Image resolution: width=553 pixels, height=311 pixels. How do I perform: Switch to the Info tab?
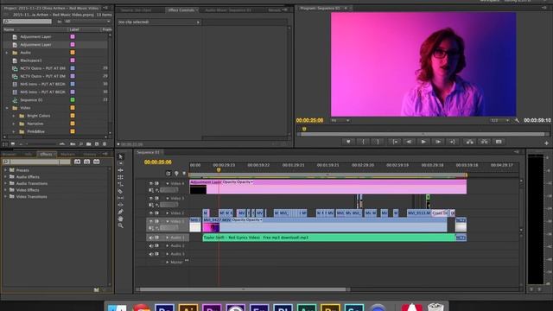[x=29, y=154]
